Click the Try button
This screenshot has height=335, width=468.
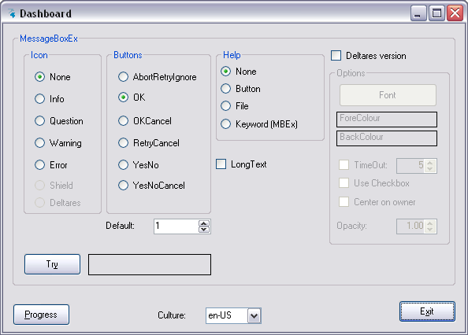(52, 264)
